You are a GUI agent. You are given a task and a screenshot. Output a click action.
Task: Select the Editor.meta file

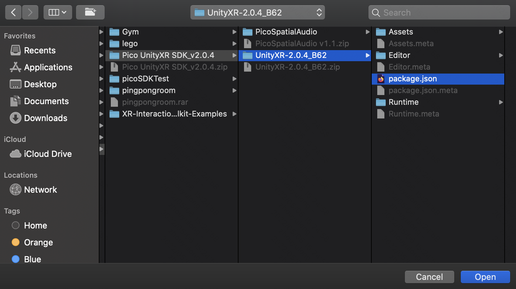[x=438, y=67]
